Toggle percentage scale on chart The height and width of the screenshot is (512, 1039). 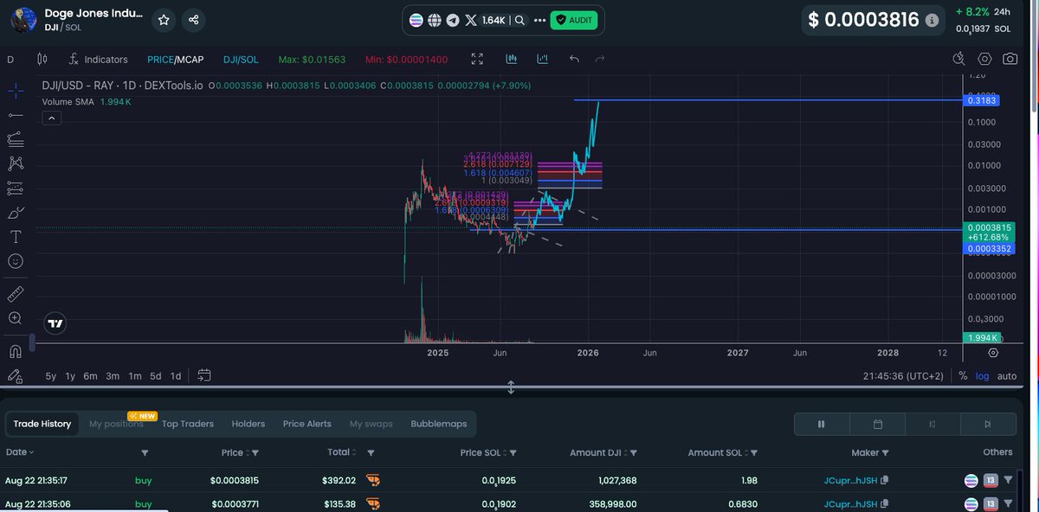[x=963, y=376]
